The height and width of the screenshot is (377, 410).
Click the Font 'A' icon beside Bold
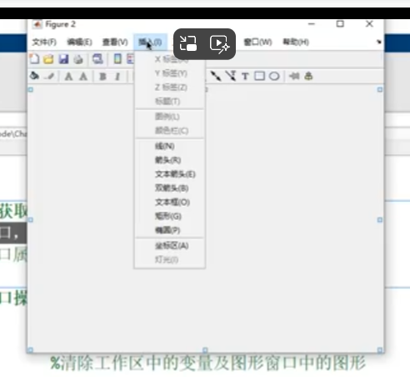click(x=83, y=76)
